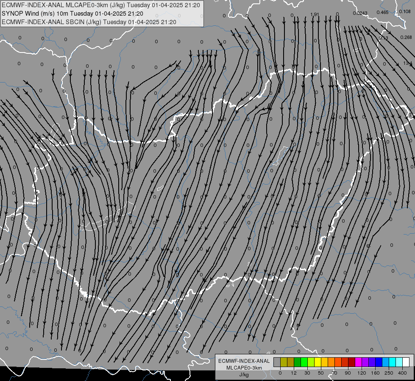Click the map value 0.108
Image resolution: width=415 pixels, height=381 pixels.
[x=405, y=11]
